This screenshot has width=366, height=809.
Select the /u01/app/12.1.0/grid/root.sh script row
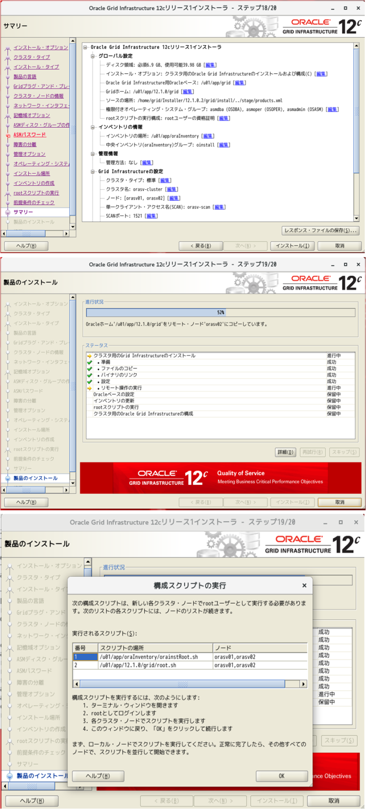pyautogui.click(x=190, y=665)
